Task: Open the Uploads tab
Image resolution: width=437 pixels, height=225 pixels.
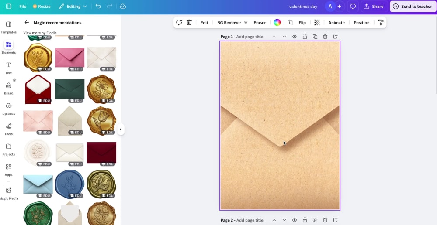Action: 9,109
